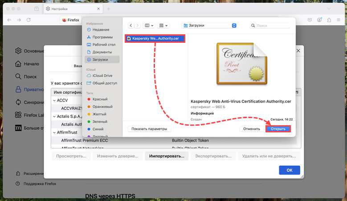Select the Оранжевый orange tag

coord(102,107)
